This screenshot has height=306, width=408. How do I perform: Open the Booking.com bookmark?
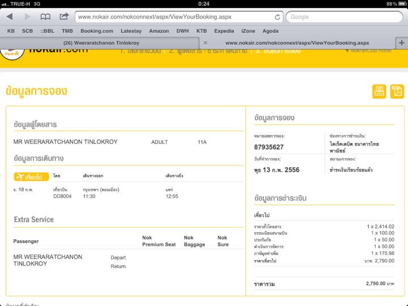97,31
